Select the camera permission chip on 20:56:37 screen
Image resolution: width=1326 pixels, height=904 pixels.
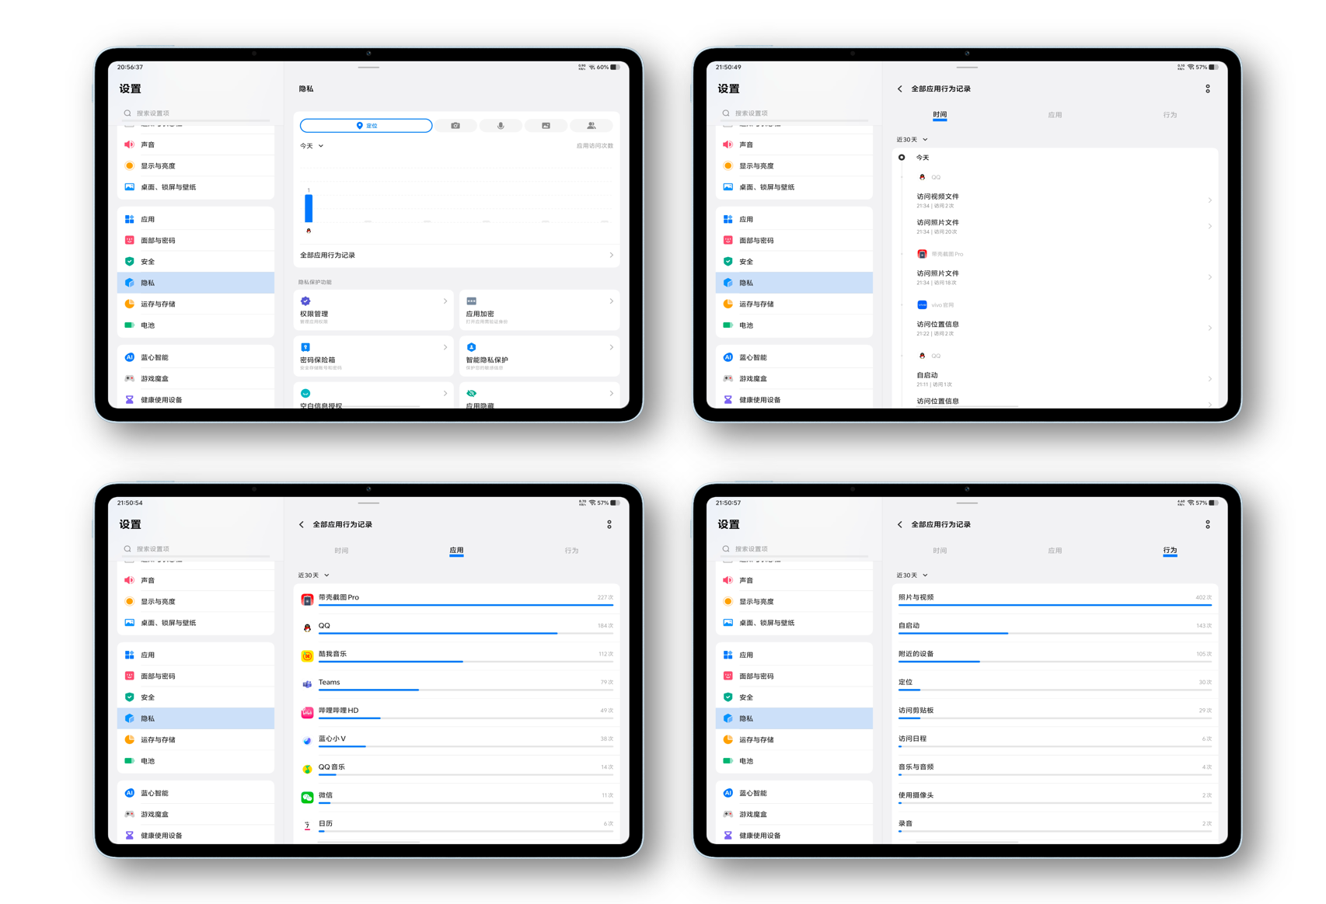[455, 125]
